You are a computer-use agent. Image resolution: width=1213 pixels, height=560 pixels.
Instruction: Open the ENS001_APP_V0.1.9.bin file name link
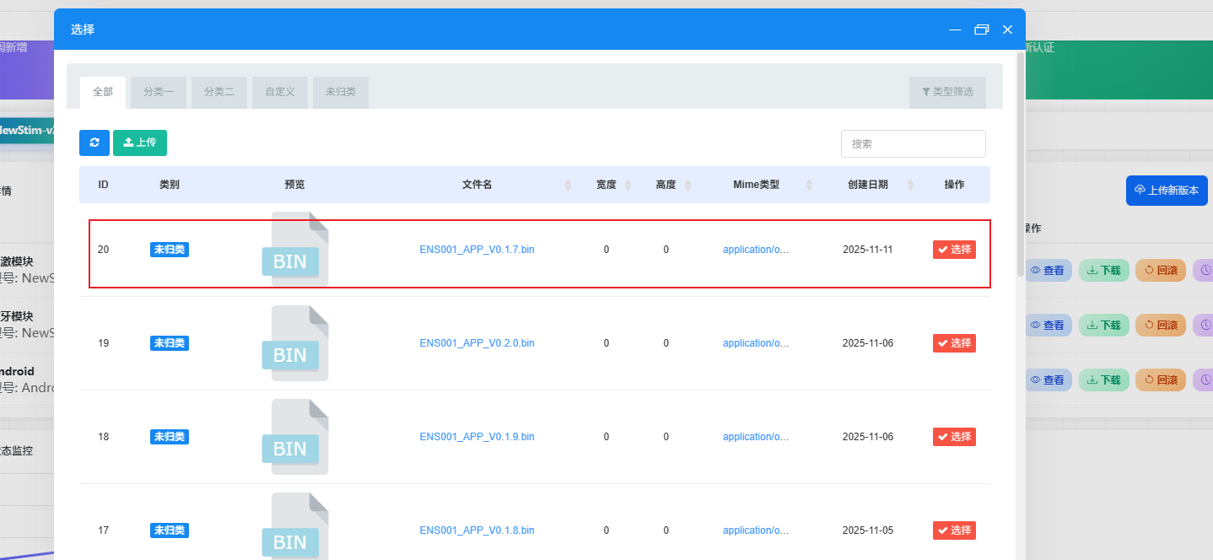(477, 437)
